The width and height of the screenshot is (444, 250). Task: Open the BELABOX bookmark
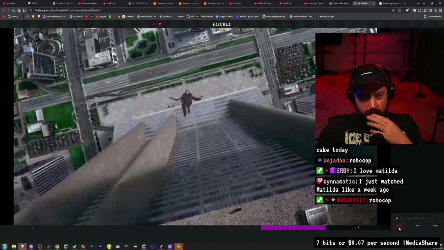(76, 16)
